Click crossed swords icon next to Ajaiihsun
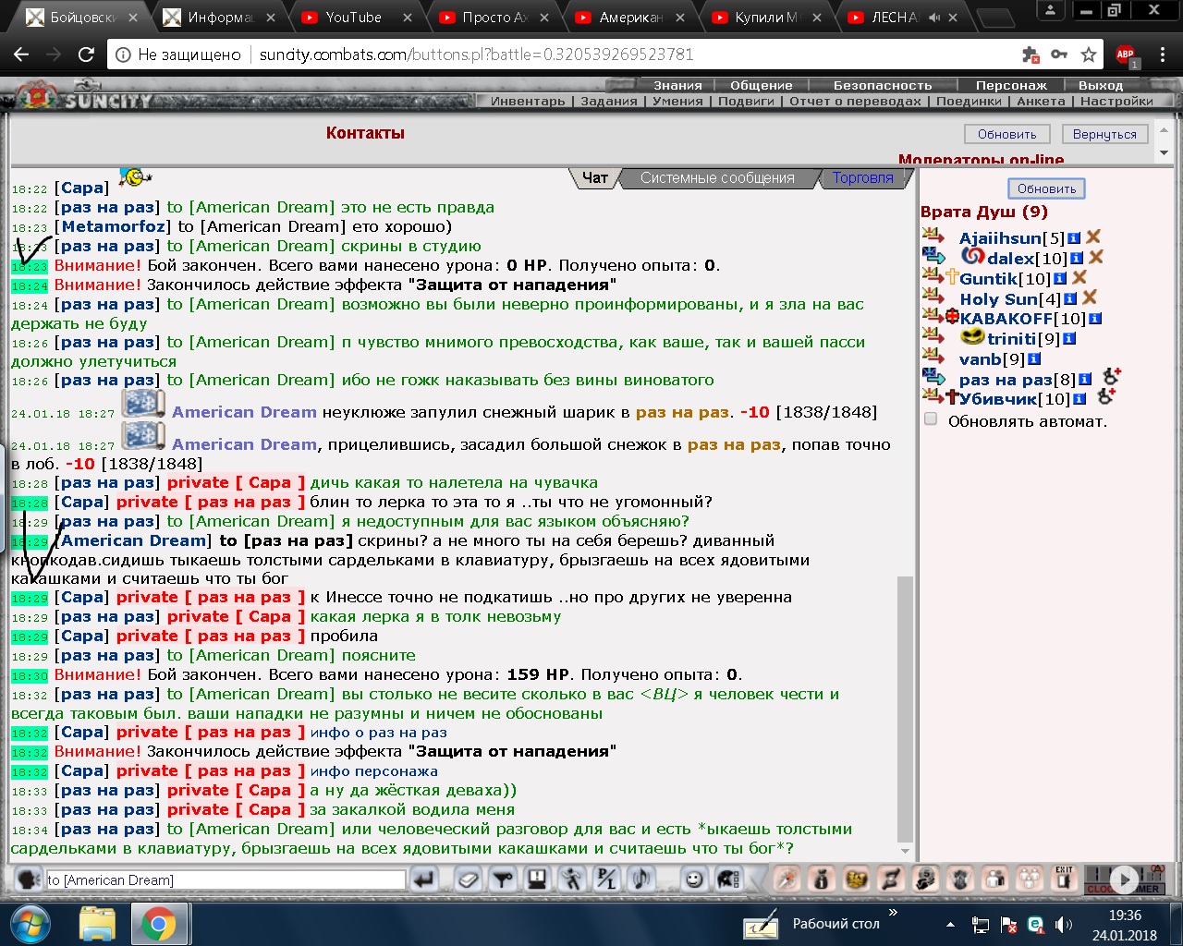The height and width of the screenshot is (946, 1183). coord(1093,237)
